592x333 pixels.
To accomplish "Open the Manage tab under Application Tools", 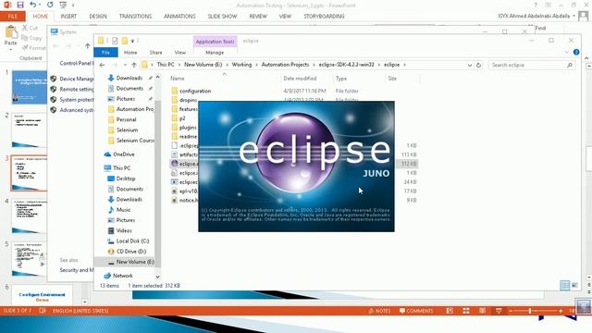I will (215, 53).
